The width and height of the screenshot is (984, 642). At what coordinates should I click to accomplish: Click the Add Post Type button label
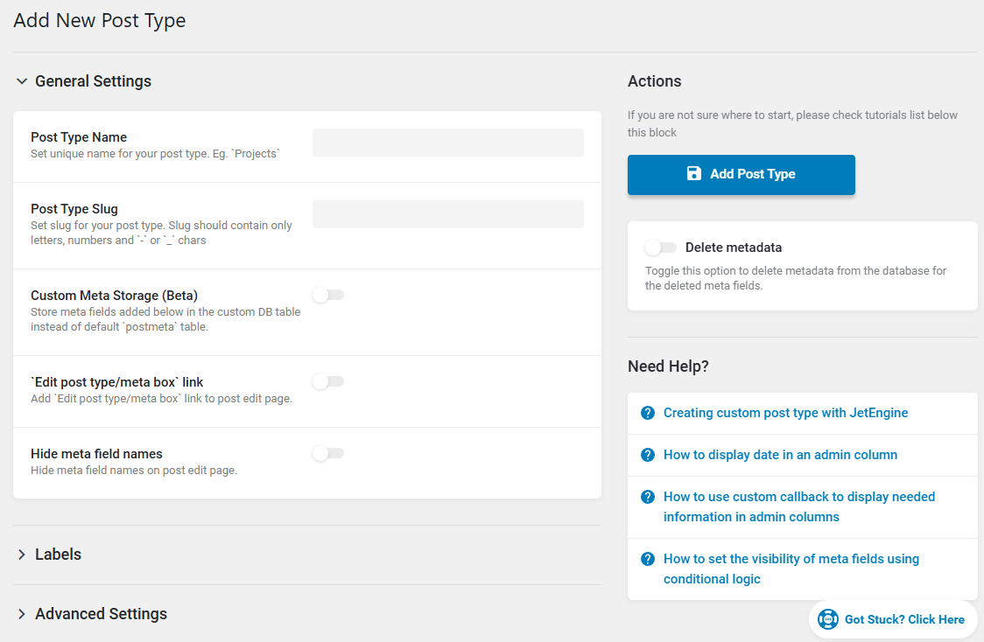coord(752,174)
